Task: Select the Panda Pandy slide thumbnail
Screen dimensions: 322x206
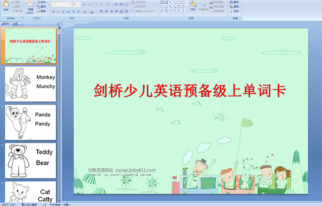Action: (30, 122)
